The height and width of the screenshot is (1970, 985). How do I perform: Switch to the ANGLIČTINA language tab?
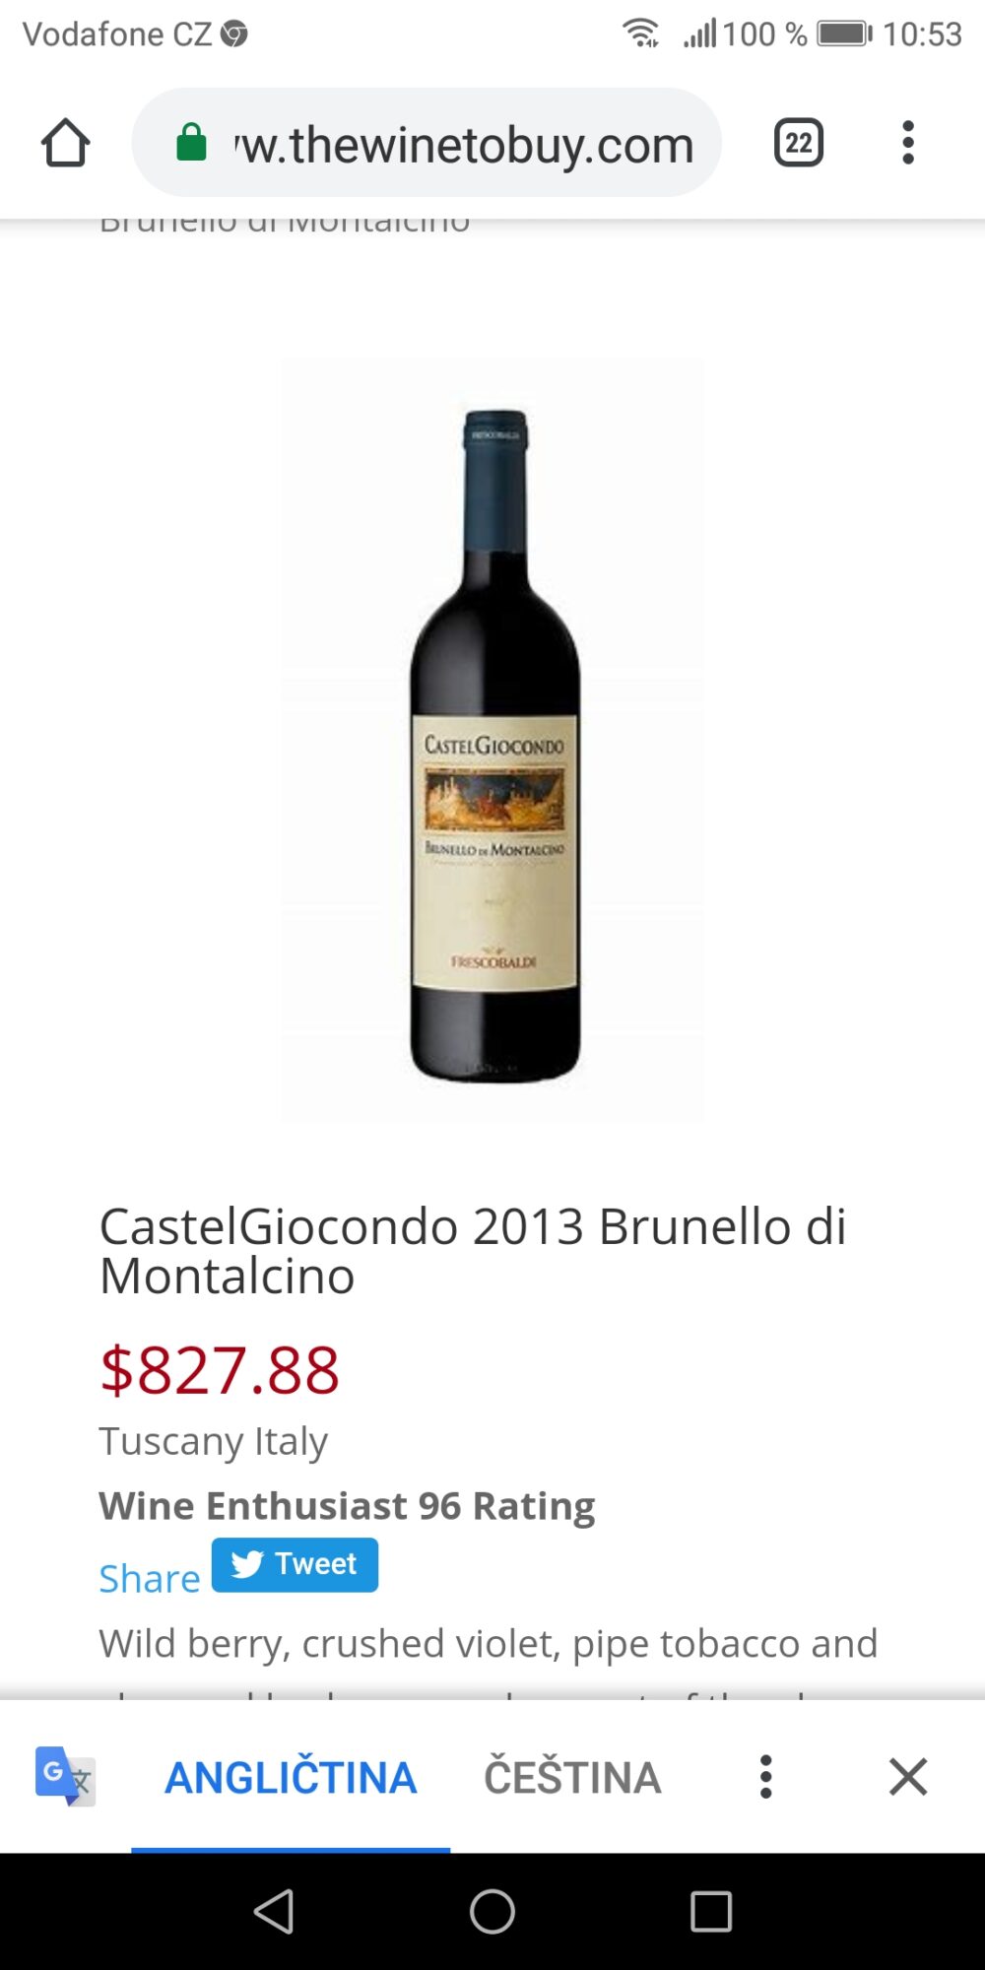(x=291, y=1777)
